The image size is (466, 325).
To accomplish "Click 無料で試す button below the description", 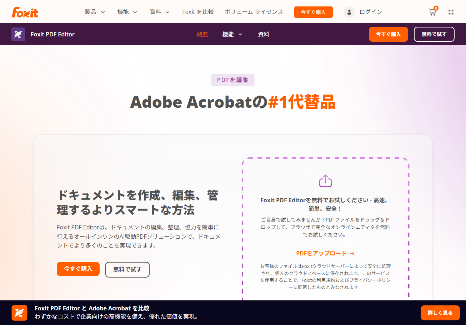I will pos(127,270).
